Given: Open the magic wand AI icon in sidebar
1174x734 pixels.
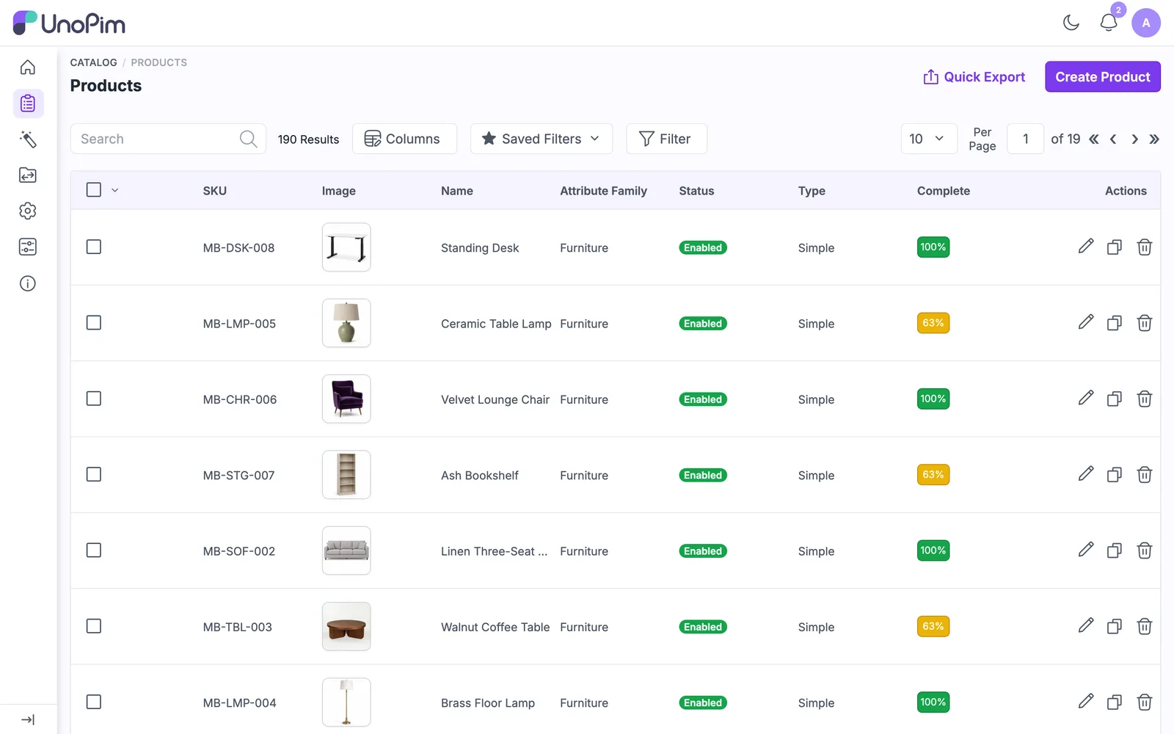Looking at the screenshot, I should pyautogui.click(x=28, y=139).
